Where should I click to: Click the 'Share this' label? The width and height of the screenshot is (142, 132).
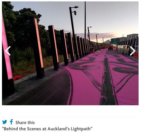[x=25, y=122]
